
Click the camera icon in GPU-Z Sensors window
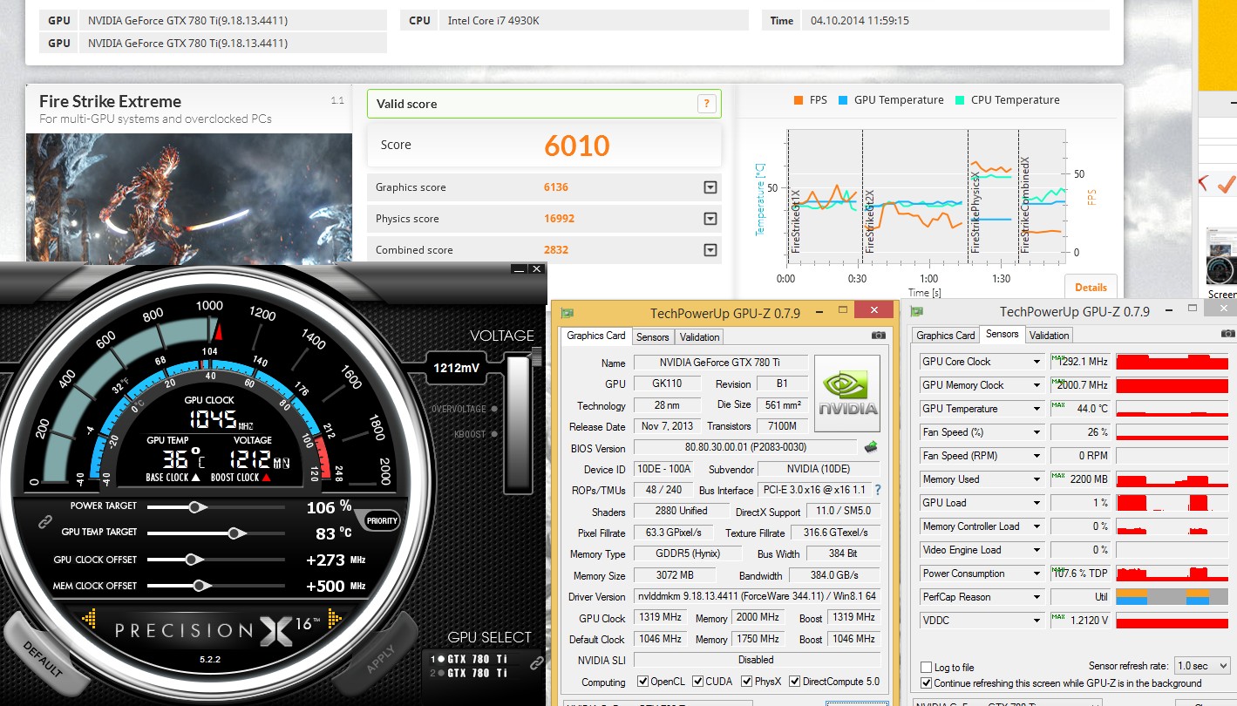click(x=1228, y=333)
